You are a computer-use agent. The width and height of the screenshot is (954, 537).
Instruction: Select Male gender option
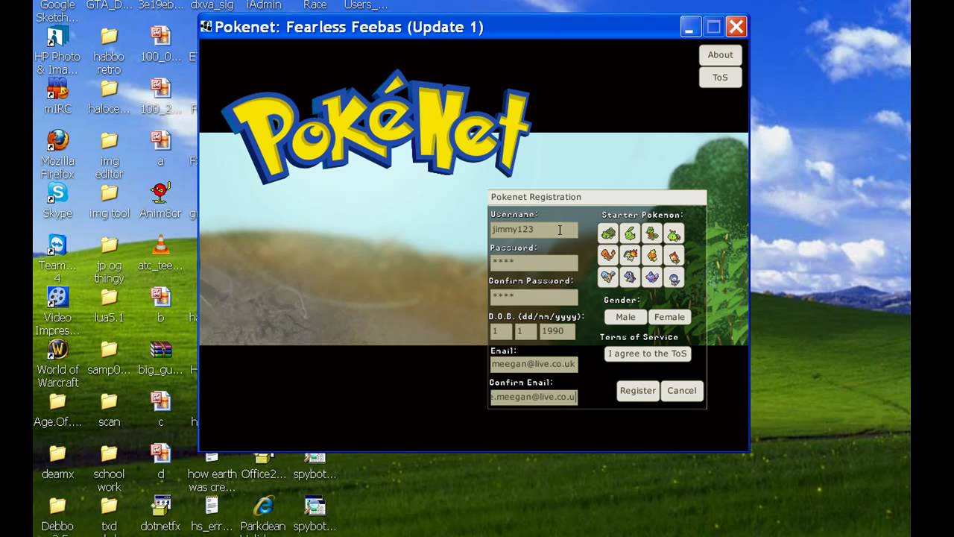pyautogui.click(x=625, y=317)
